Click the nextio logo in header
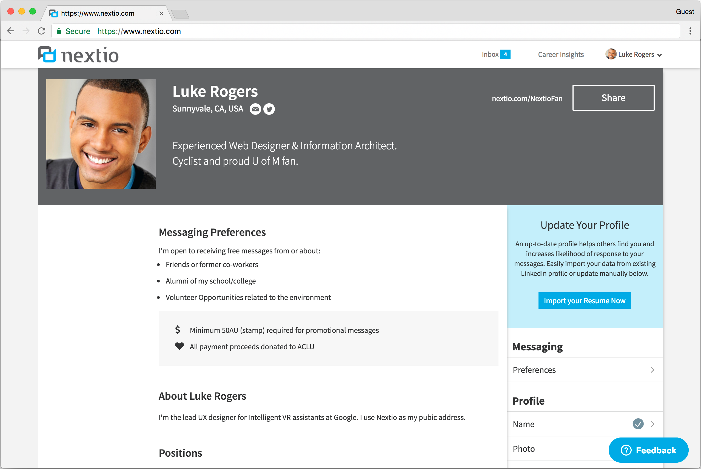Screen dimensions: 701x469 [x=78, y=55]
